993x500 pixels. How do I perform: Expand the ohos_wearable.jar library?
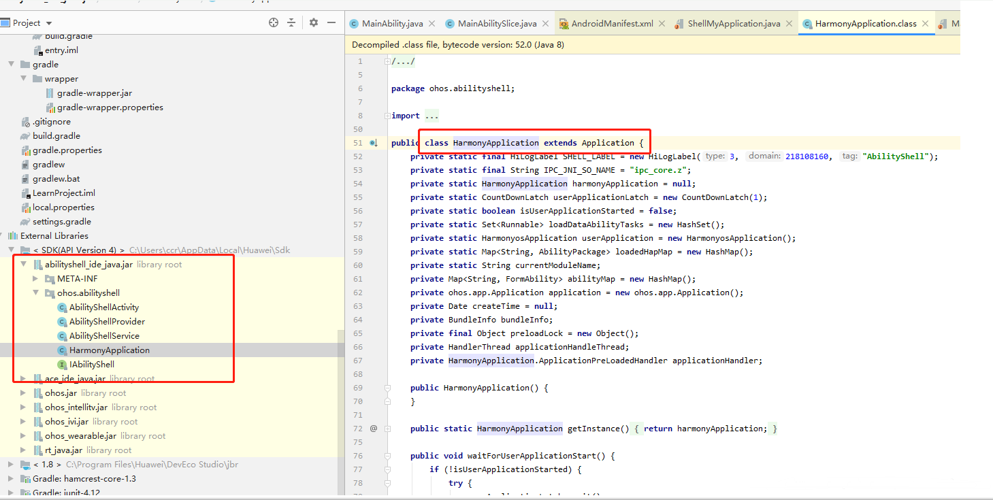(x=24, y=436)
